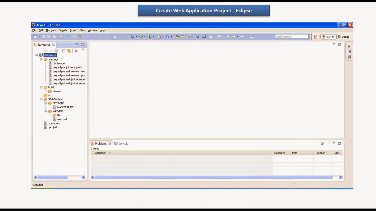Open the Project menu
Image resolution: width=376 pixels, height=211 pixels.
(x=73, y=30)
